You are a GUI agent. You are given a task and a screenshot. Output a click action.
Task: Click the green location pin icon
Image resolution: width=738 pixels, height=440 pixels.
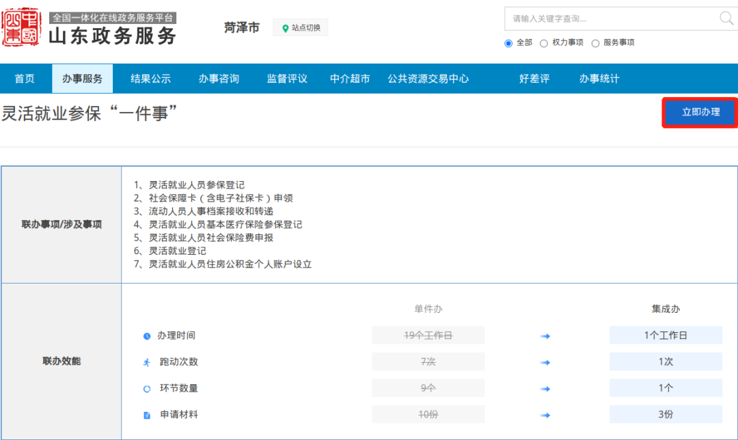pyautogui.click(x=285, y=28)
